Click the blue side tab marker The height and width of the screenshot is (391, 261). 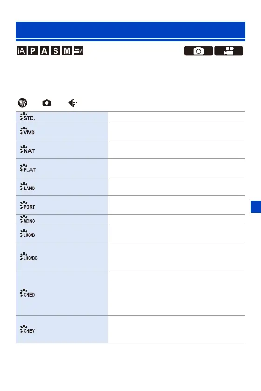pyautogui.click(x=256, y=207)
